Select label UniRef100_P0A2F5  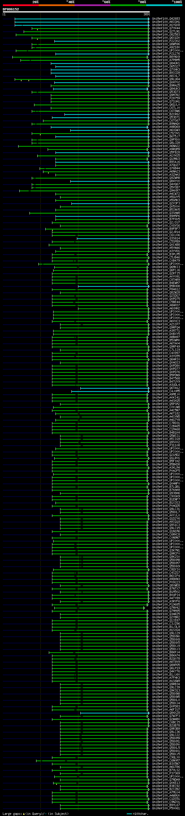[166, 471]
